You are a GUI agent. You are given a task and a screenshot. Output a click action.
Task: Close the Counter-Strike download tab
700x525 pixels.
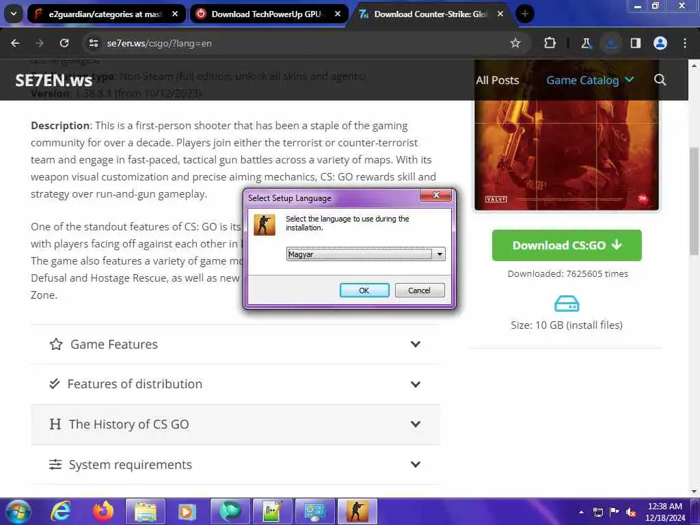coord(500,14)
